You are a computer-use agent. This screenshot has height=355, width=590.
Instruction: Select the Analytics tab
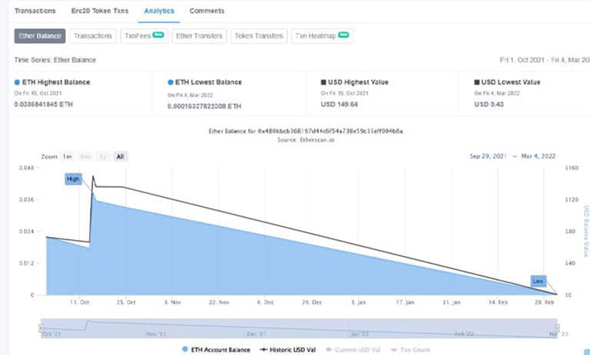(159, 11)
